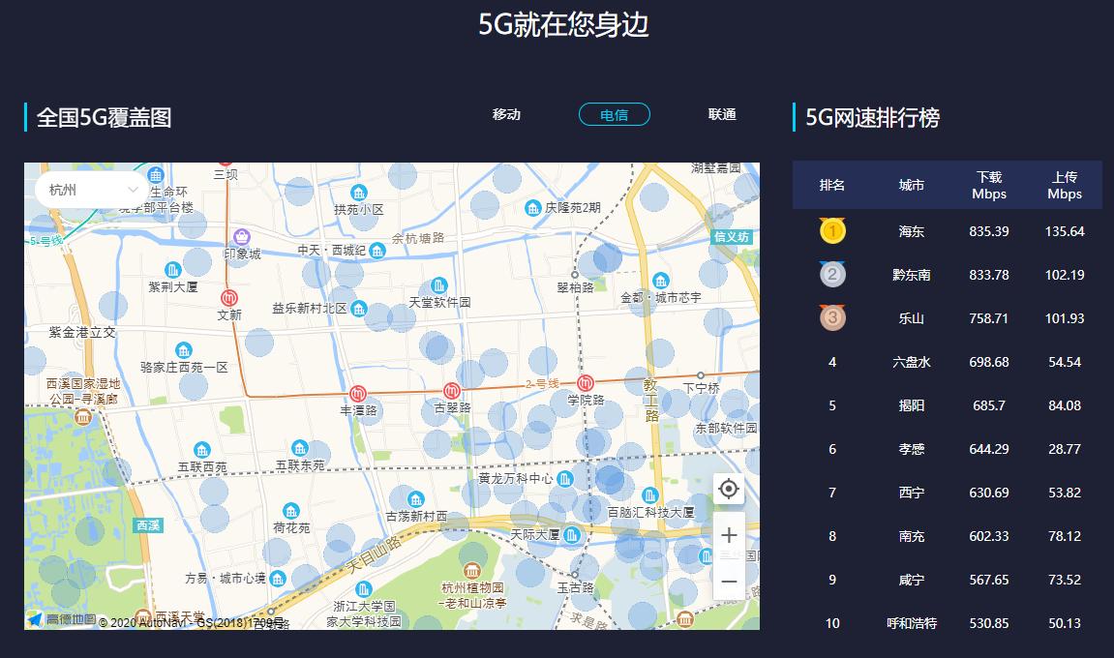1114x658 pixels.
Task: Click the city name 南充
Action: pos(912,536)
